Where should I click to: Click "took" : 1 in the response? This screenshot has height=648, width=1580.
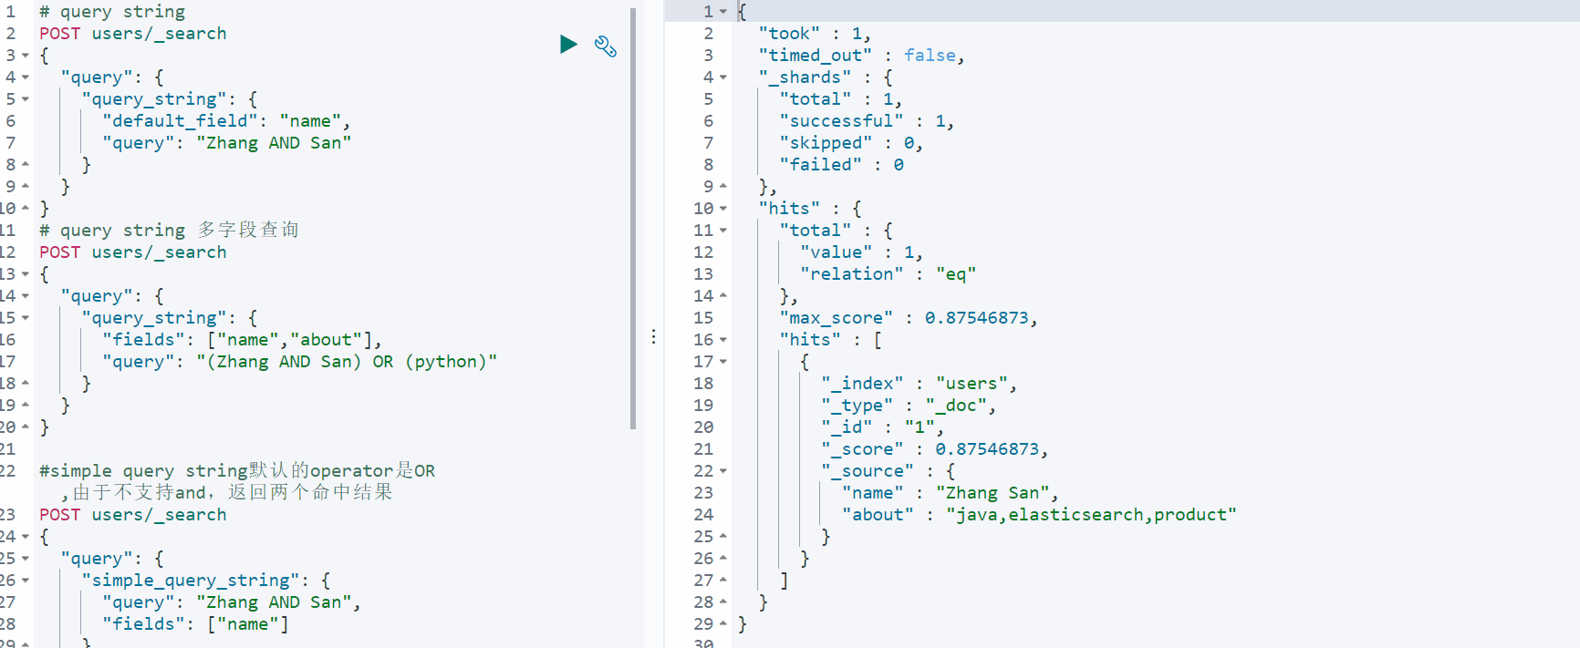pyautogui.click(x=814, y=34)
